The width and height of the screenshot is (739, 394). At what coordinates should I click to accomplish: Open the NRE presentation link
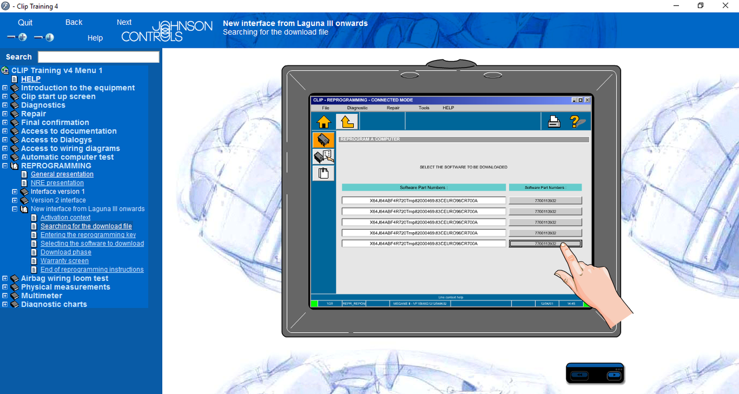[x=57, y=183]
